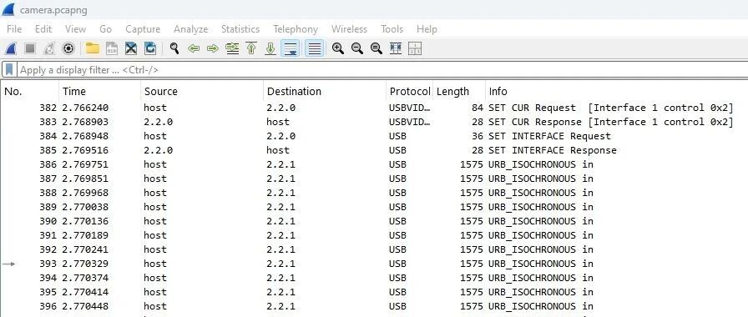Image resolution: width=748 pixels, height=317 pixels.
Task: Open capture options gear icon
Action: (68, 48)
